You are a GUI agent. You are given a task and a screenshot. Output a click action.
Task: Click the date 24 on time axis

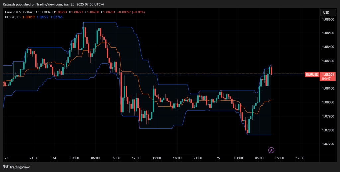click(54, 158)
